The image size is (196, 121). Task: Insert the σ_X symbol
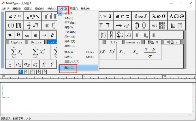27,64
